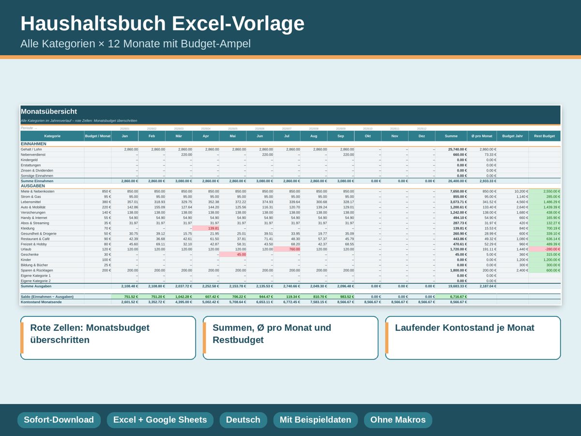Click the red 45.00 cell in Geschenke row

tap(233, 254)
